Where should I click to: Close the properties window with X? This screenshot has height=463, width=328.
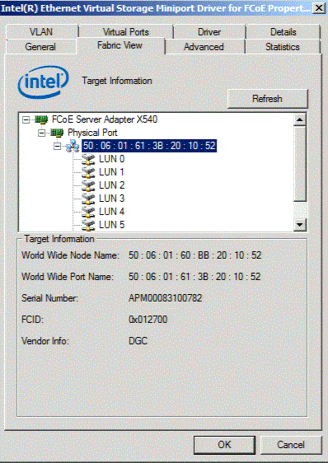point(320,7)
